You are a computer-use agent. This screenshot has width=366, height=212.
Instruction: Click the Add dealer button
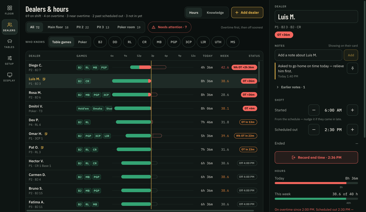point(247,12)
